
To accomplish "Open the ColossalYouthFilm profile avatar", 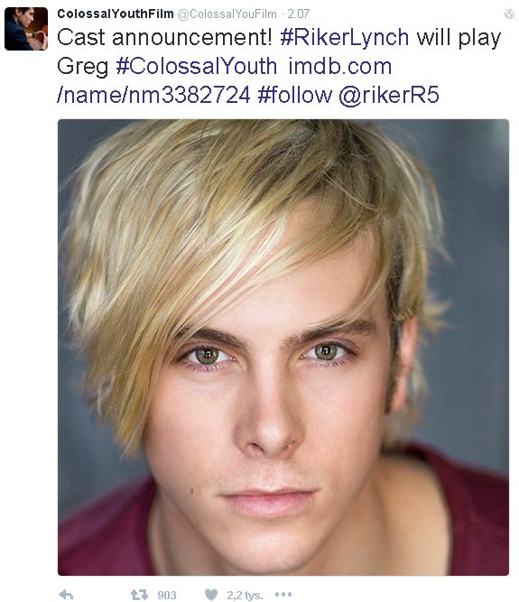I will (x=26, y=29).
